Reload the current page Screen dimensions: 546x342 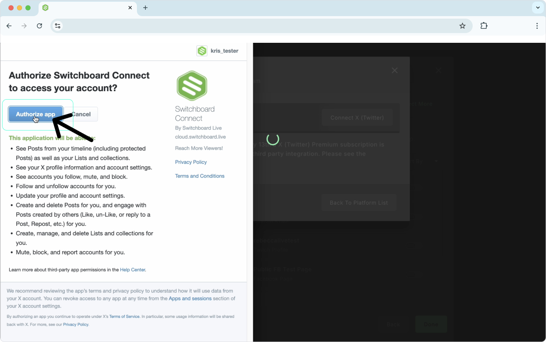click(x=39, y=26)
